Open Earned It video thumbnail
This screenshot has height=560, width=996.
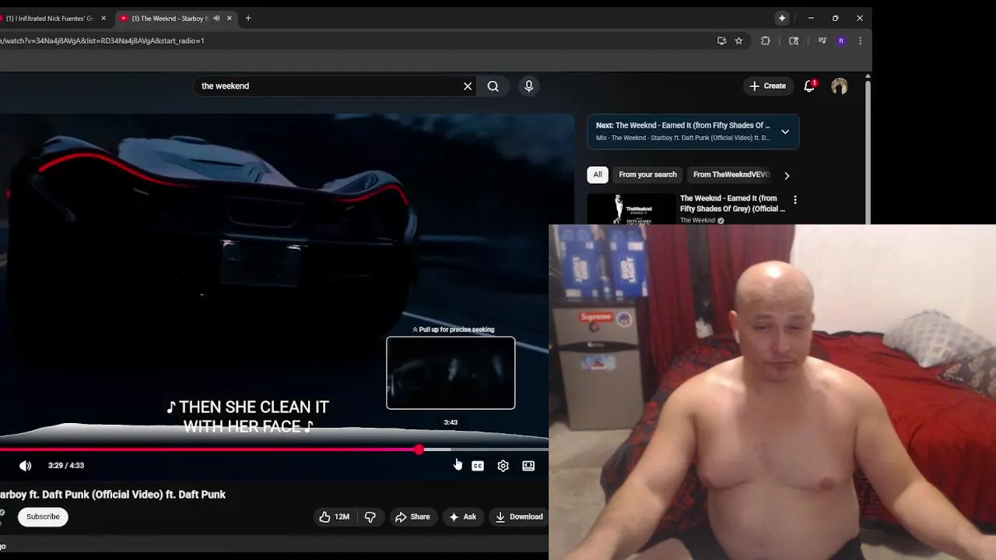[x=631, y=209]
